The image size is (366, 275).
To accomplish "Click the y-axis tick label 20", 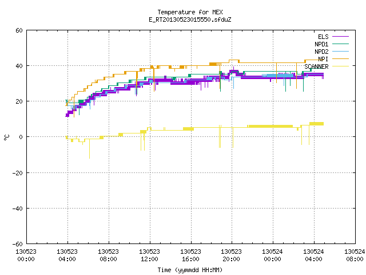I will tap(19, 101).
